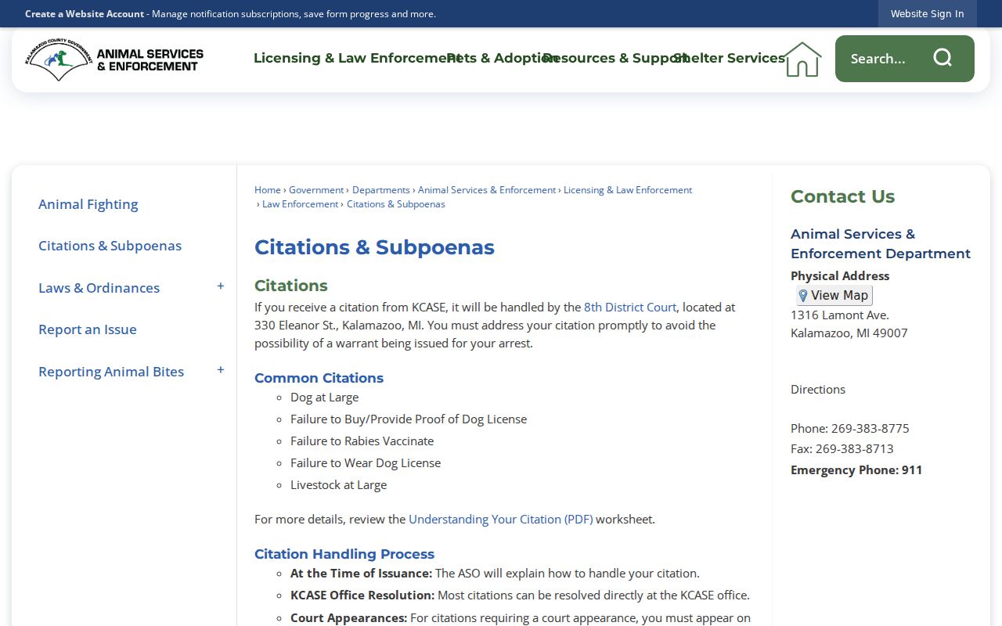Viewport: 1002px width, 626px height.
Task: Click the home icon in header
Action: [x=802, y=59]
